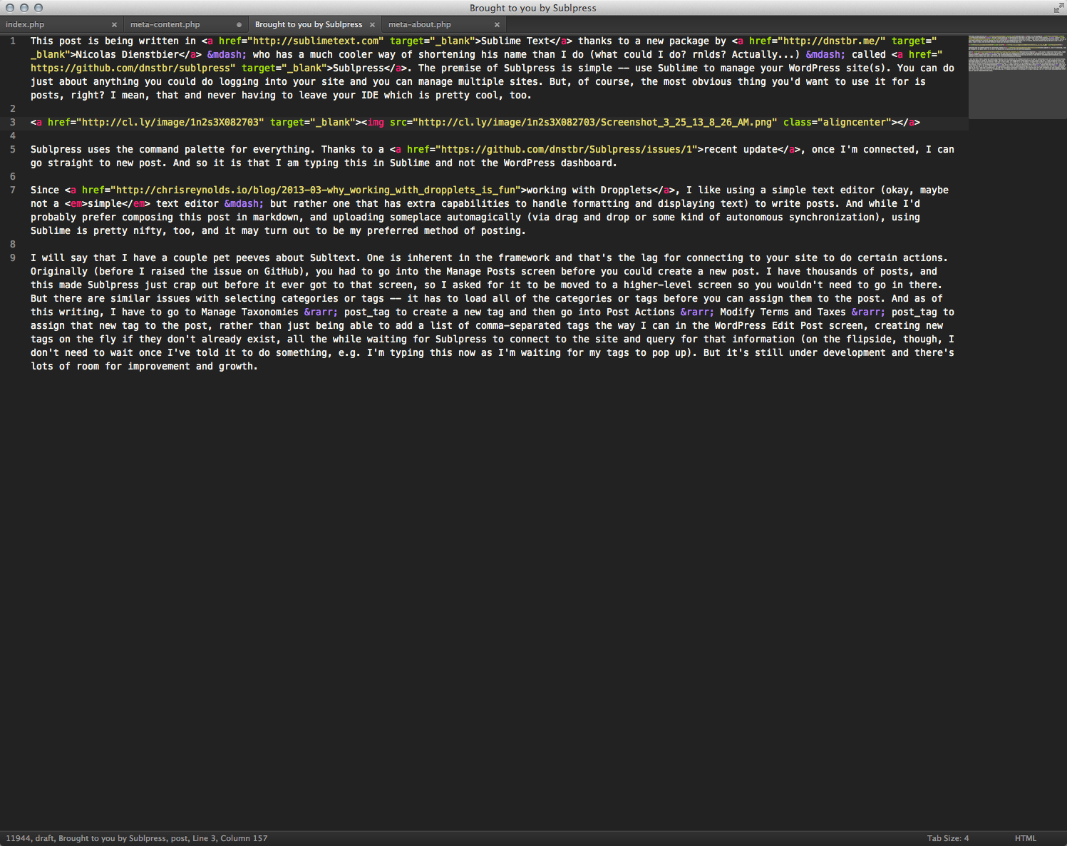The height and width of the screenshot is (846, 1067).
Task: Click the words "Post Actions"
Action: [x=641, y=312]
